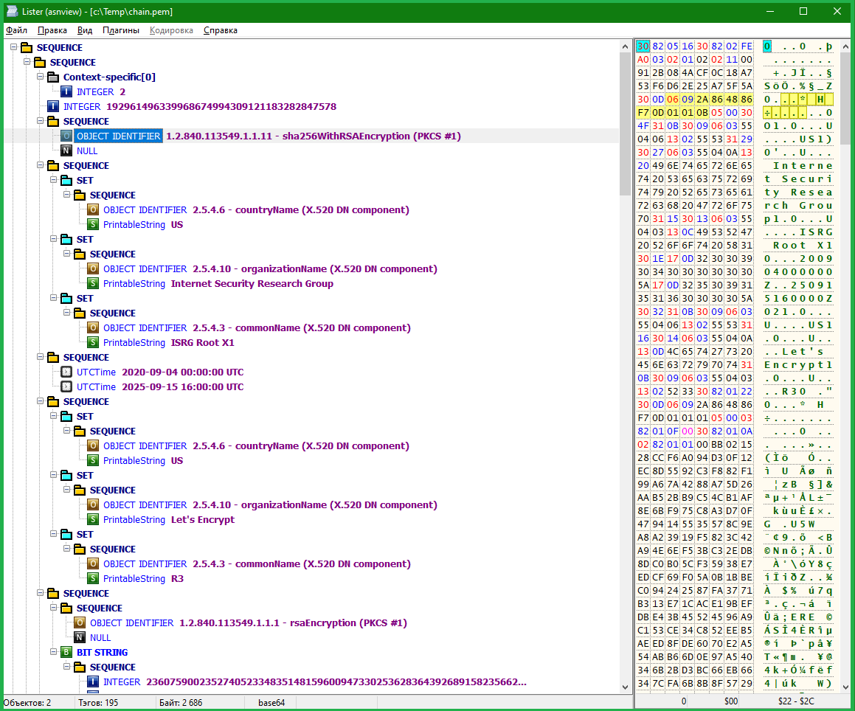
Task: Click PrintableString icon beside ISRG Root X1
Action: tap(93, 343)
